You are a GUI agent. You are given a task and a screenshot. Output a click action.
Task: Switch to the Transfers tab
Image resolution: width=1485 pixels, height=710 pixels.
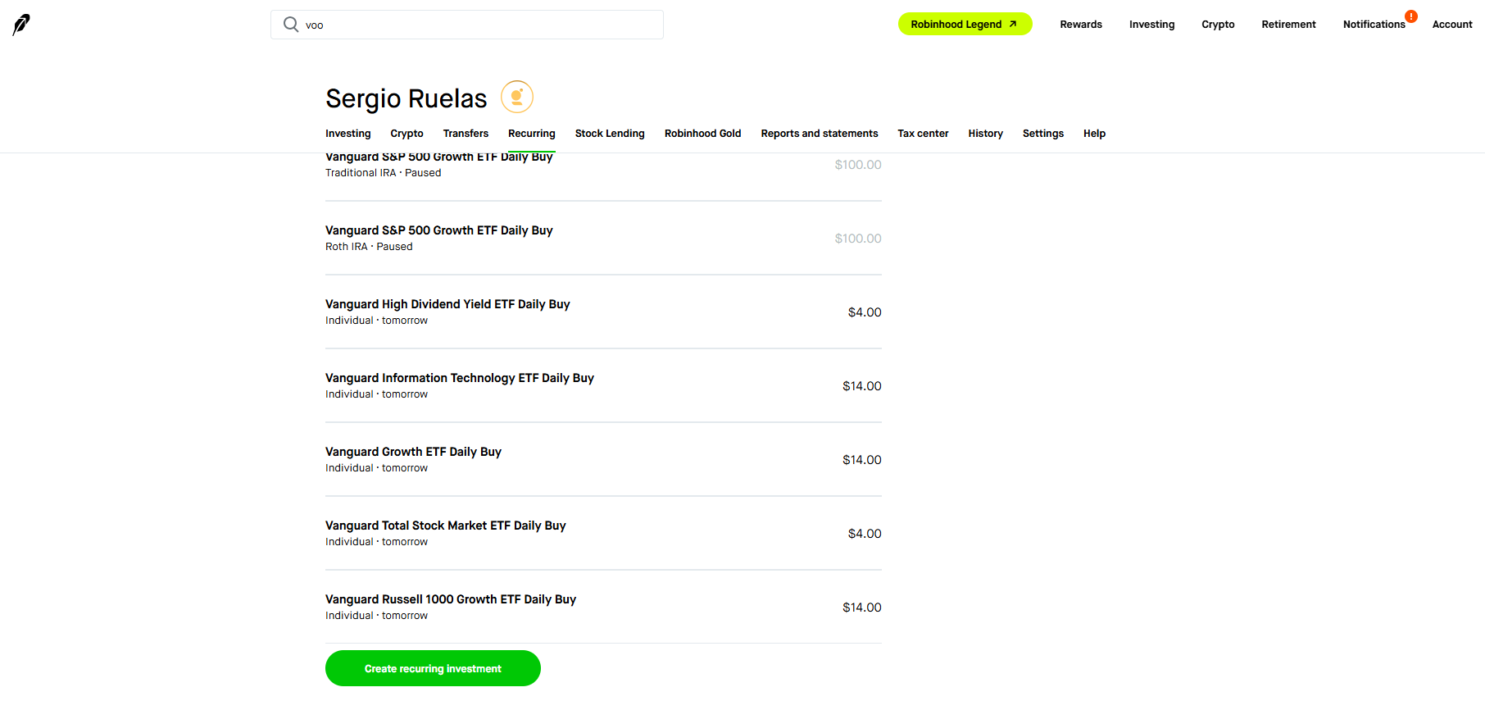coord(465,134)
